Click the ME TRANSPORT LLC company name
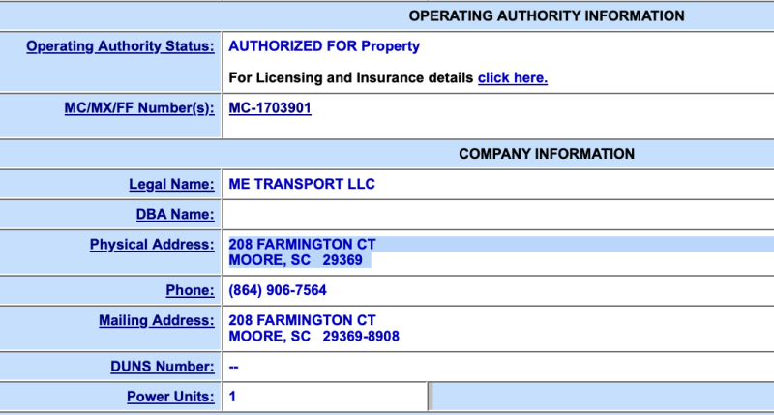Viewport: 774px width, 415px height. coord(301,184)
